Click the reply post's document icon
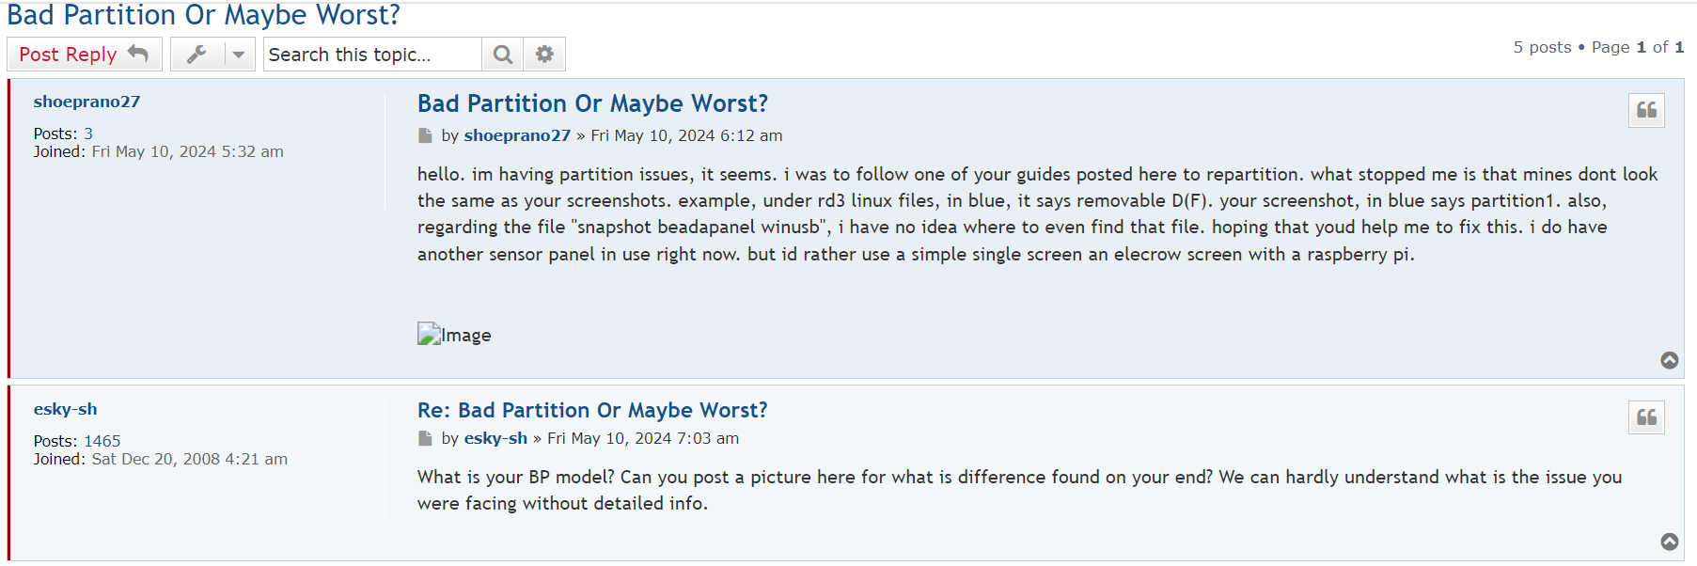Viewport: 1697px width, 566px height. (x=425, y=438)
